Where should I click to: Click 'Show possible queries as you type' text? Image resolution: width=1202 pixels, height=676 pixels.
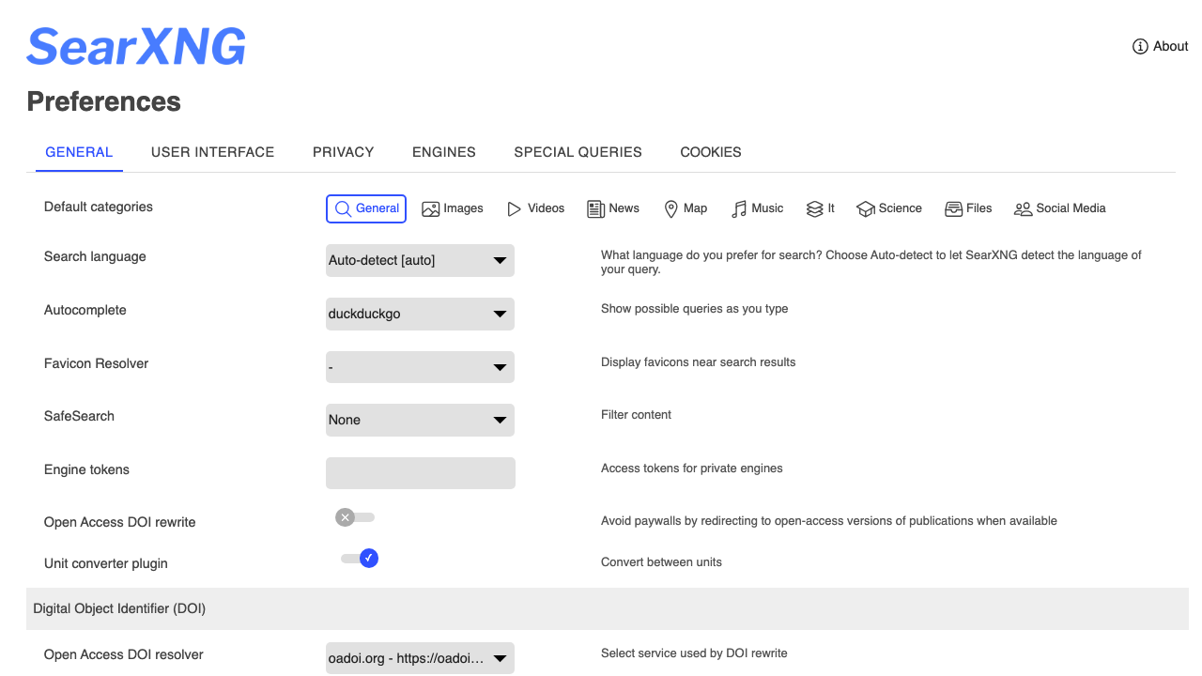pos(695,309)
